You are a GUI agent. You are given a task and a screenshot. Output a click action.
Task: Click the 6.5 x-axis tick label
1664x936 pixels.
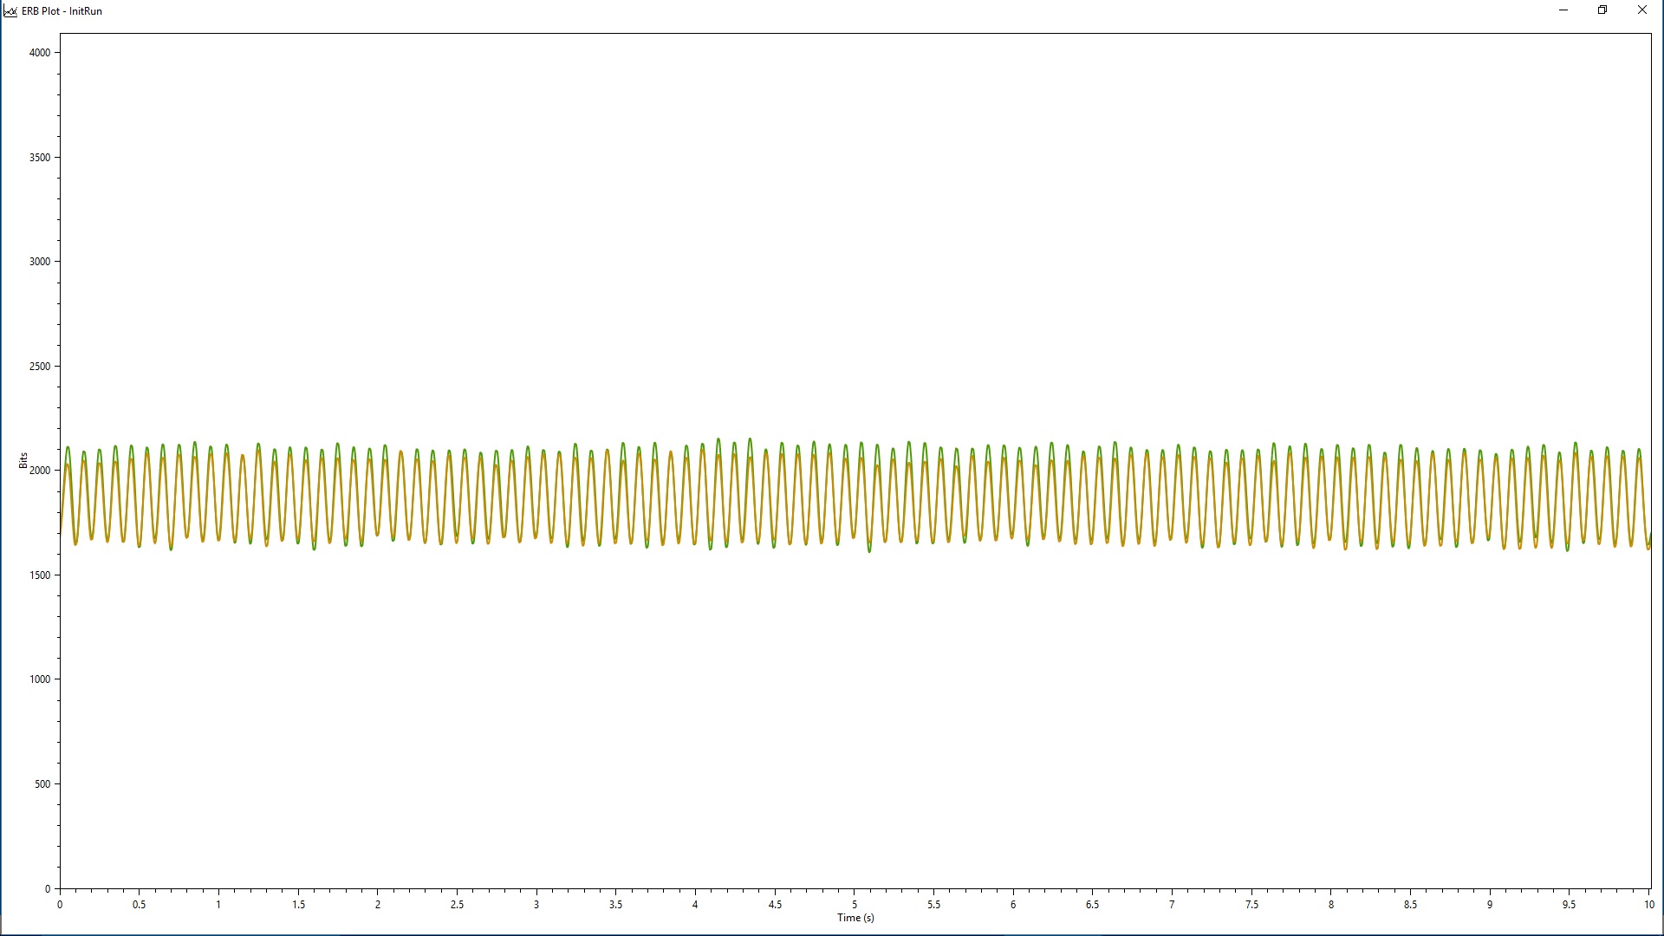point(1093,905)
